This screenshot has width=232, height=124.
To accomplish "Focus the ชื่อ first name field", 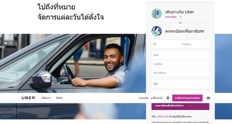I will pos(166,44).
